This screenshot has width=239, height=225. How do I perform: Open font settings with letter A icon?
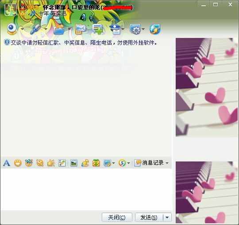(7, 163)
